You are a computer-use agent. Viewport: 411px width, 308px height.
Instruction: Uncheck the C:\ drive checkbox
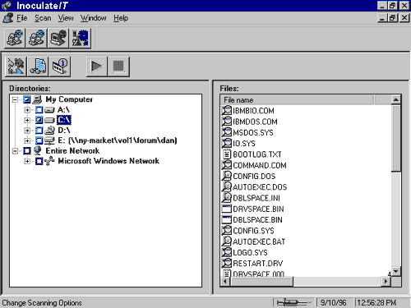click(x=39, y=120)
